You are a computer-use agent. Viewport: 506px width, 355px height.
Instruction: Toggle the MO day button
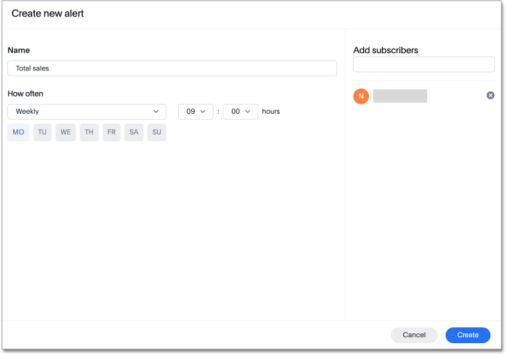(18, 132)
